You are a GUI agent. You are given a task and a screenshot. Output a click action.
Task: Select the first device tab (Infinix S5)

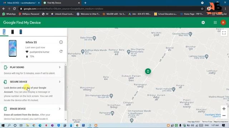point(4,32)
